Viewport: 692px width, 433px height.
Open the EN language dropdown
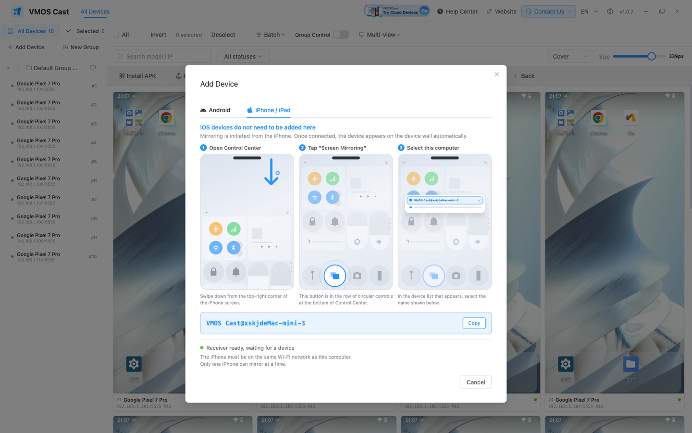pyautogui.click(x=590, y=12)
